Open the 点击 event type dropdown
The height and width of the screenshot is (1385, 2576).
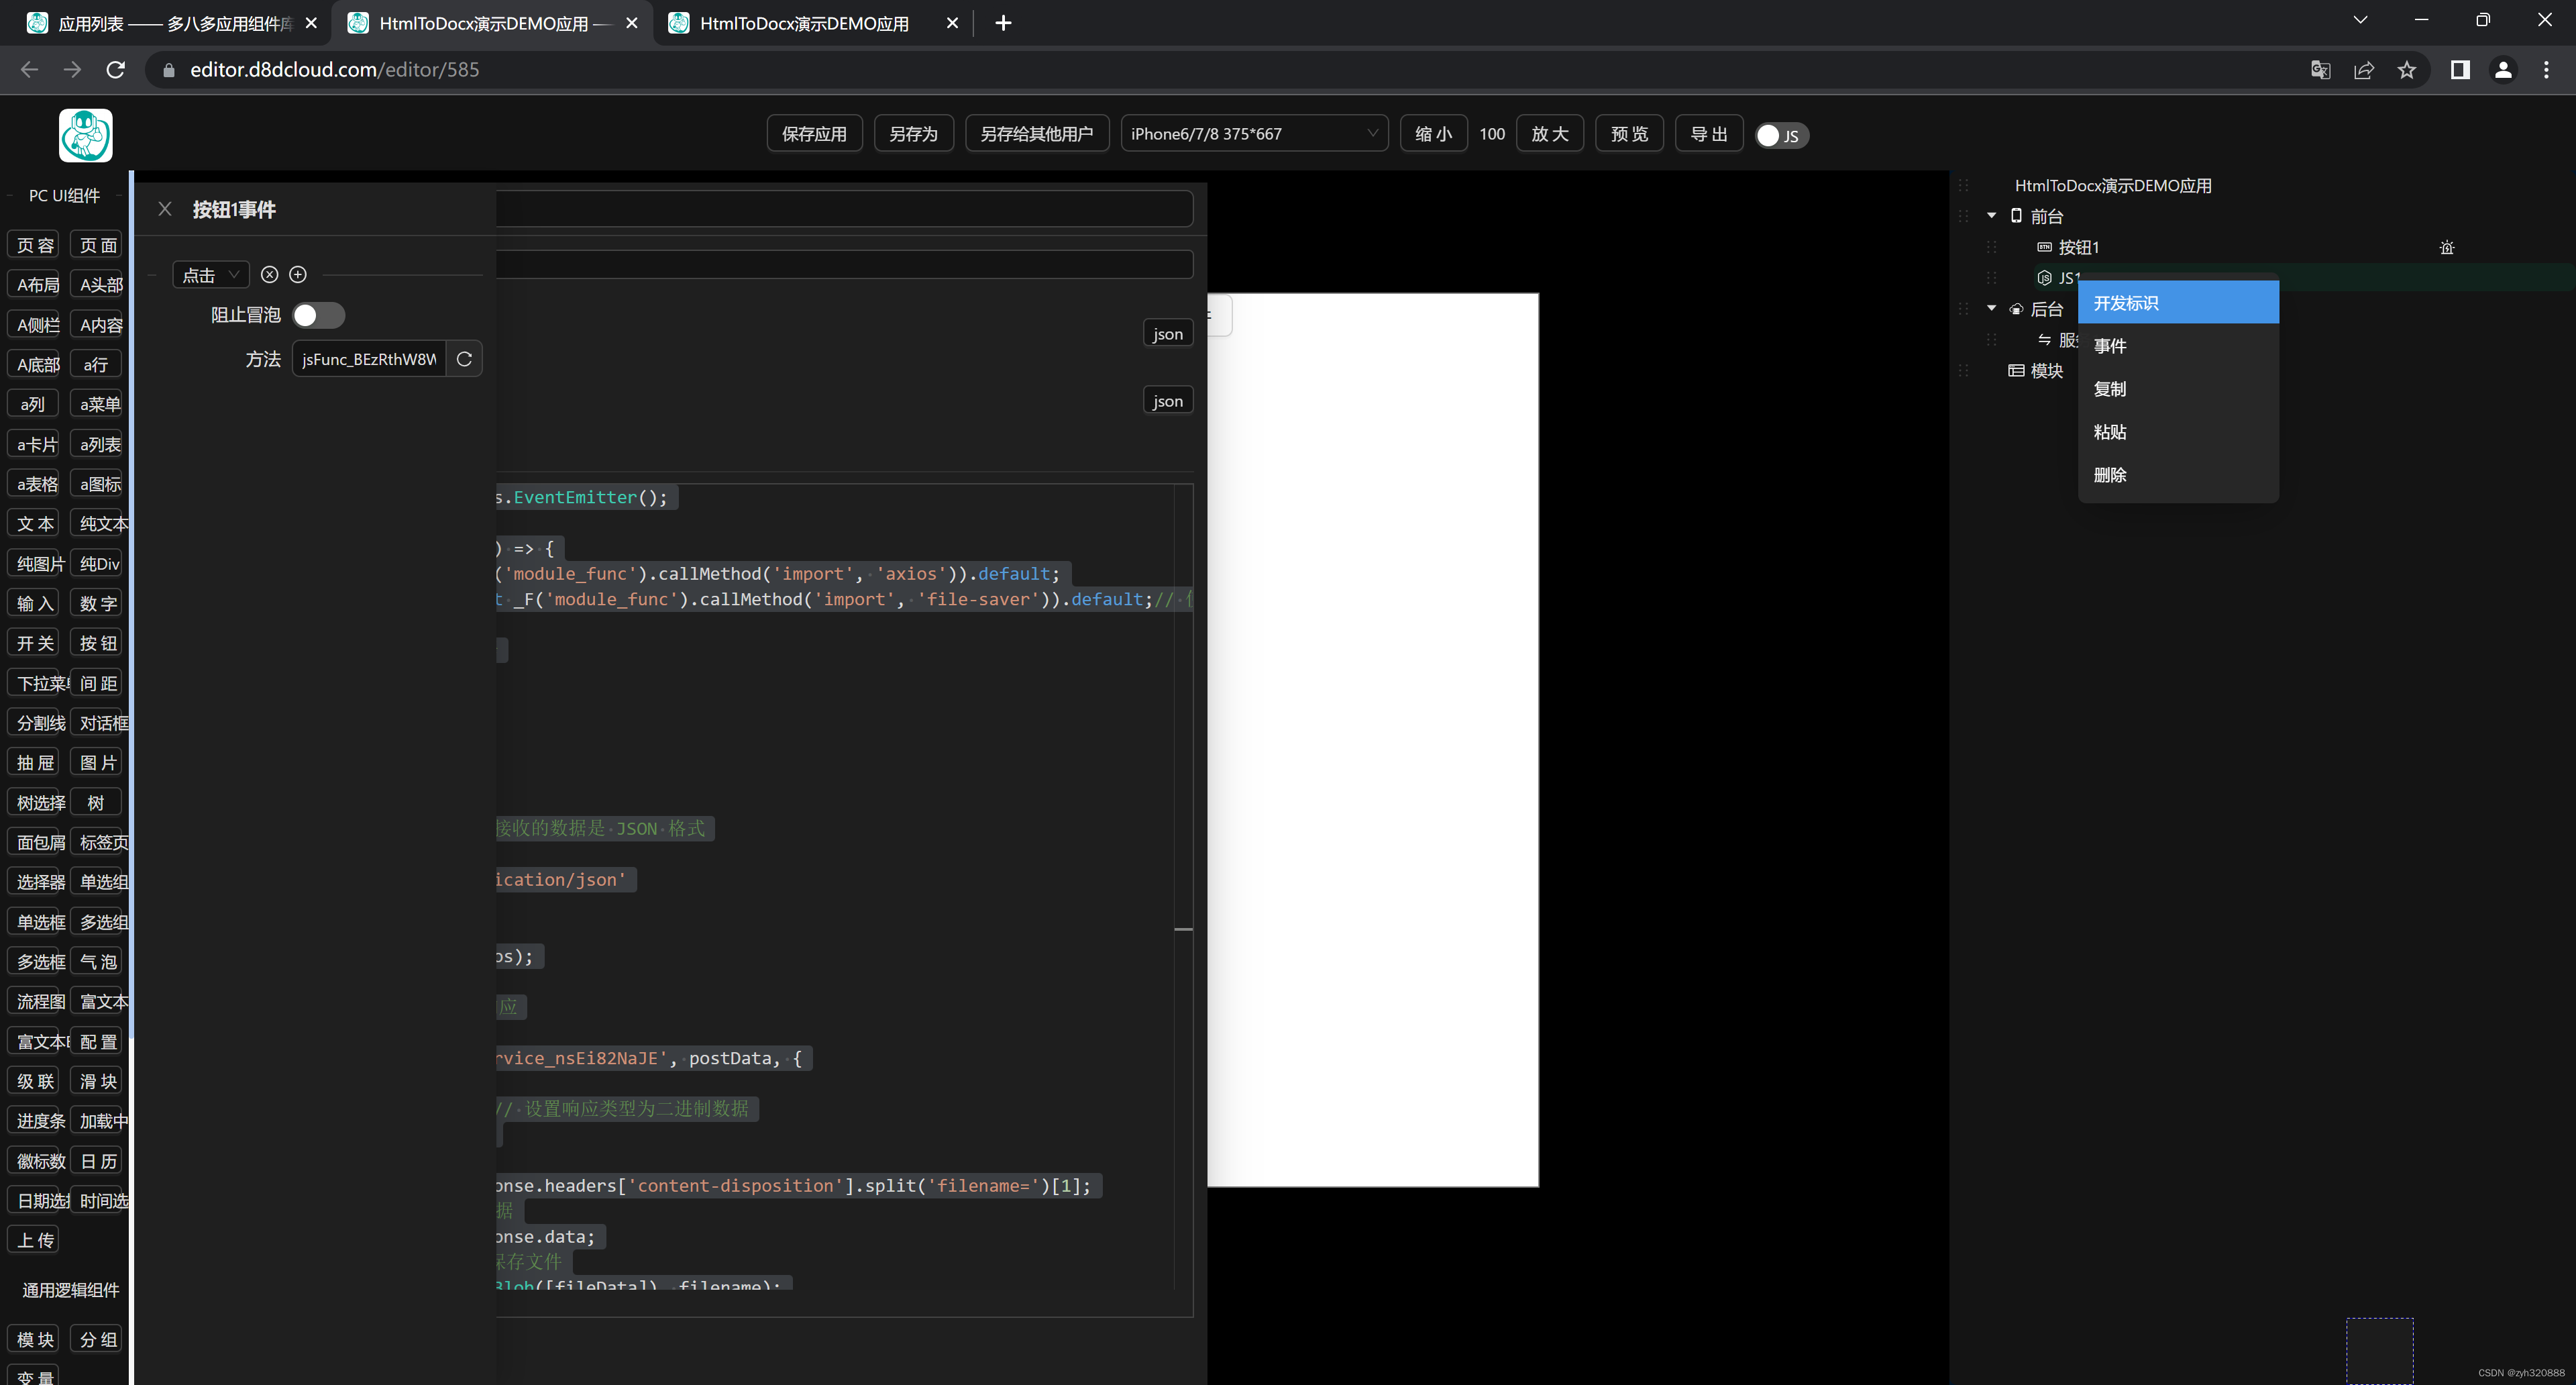click(x=209, y=274)
